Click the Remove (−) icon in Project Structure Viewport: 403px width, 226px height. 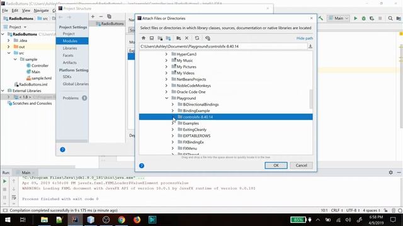coord(101,16)
